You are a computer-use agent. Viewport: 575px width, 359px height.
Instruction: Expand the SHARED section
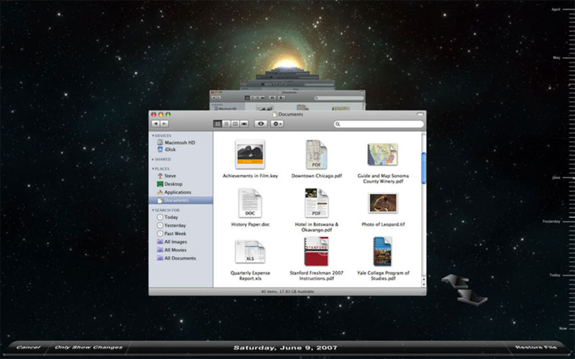(x=153, y=159)
